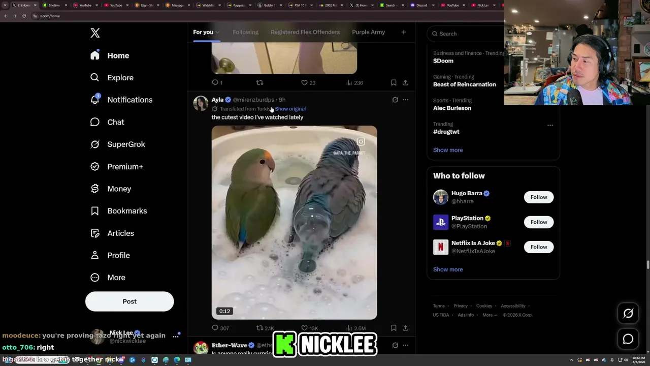Image resolution: width=650 pixels, height=366 pixels.
Task: Bookmark the top post with 236 views
Action: click(x=394, y=82)
